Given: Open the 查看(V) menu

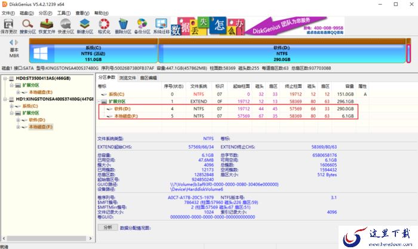Looking at the screenshot, I should pos(82,13).
